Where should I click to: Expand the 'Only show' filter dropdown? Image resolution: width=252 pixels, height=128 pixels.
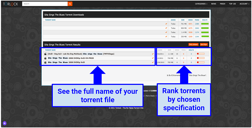pos(193,45)
